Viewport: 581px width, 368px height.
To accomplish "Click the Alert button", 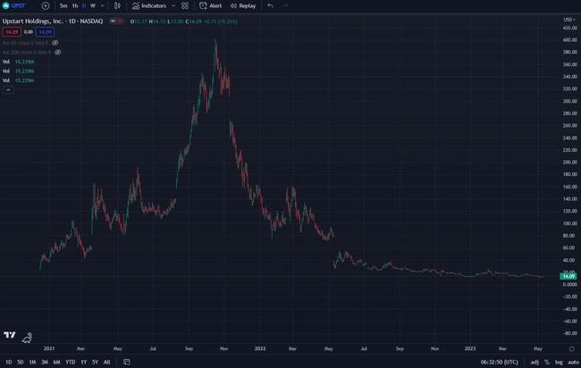I will 211,5.
